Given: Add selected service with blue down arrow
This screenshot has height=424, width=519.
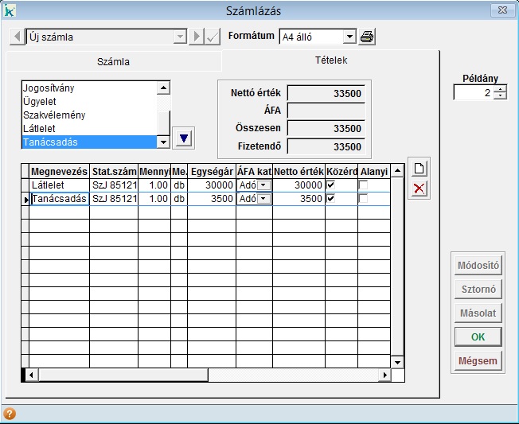Looking at the screenshot, I should 184,138.
